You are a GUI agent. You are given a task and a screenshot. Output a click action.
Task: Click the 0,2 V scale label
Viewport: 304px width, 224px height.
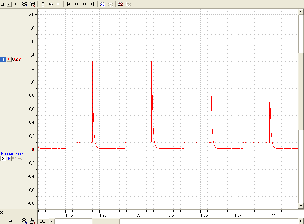pos(17,59)
